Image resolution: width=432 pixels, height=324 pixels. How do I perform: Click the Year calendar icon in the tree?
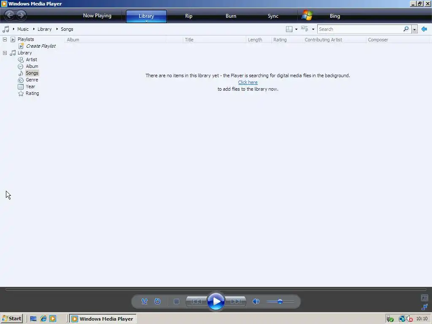coord(21,86)
